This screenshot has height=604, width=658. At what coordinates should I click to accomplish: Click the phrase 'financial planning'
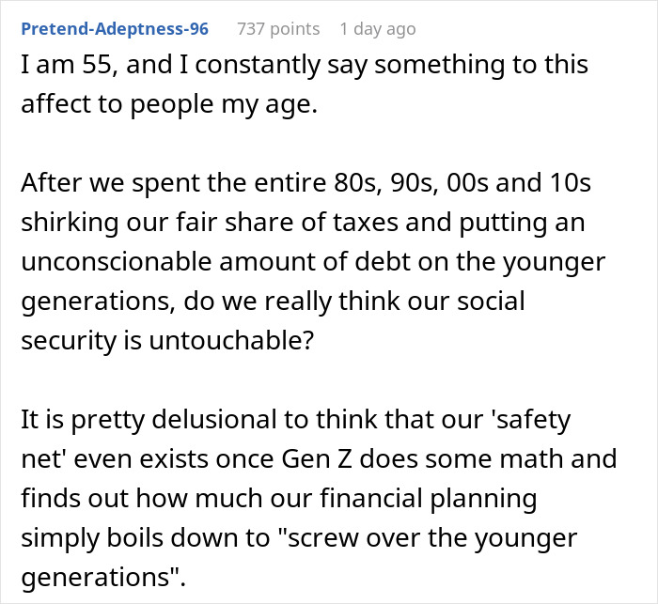(429, 499)
